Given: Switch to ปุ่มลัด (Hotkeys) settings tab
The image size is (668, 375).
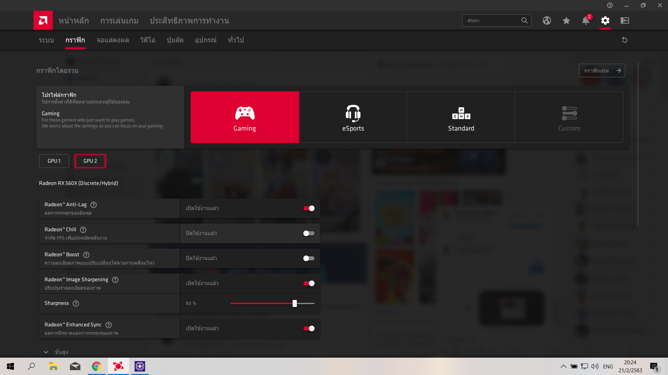Looking at the screenshot, I should [x=175, y=40].
